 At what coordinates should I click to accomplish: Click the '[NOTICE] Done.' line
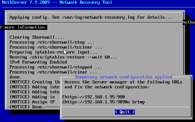click(x=27, y=107)
